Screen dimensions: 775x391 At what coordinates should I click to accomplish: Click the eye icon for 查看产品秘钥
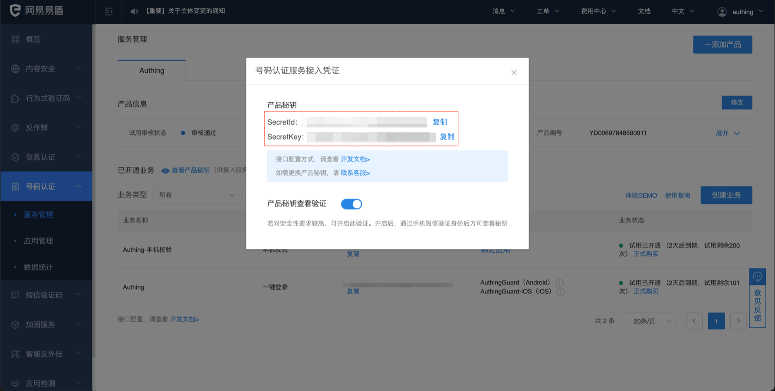pos(165,171)
